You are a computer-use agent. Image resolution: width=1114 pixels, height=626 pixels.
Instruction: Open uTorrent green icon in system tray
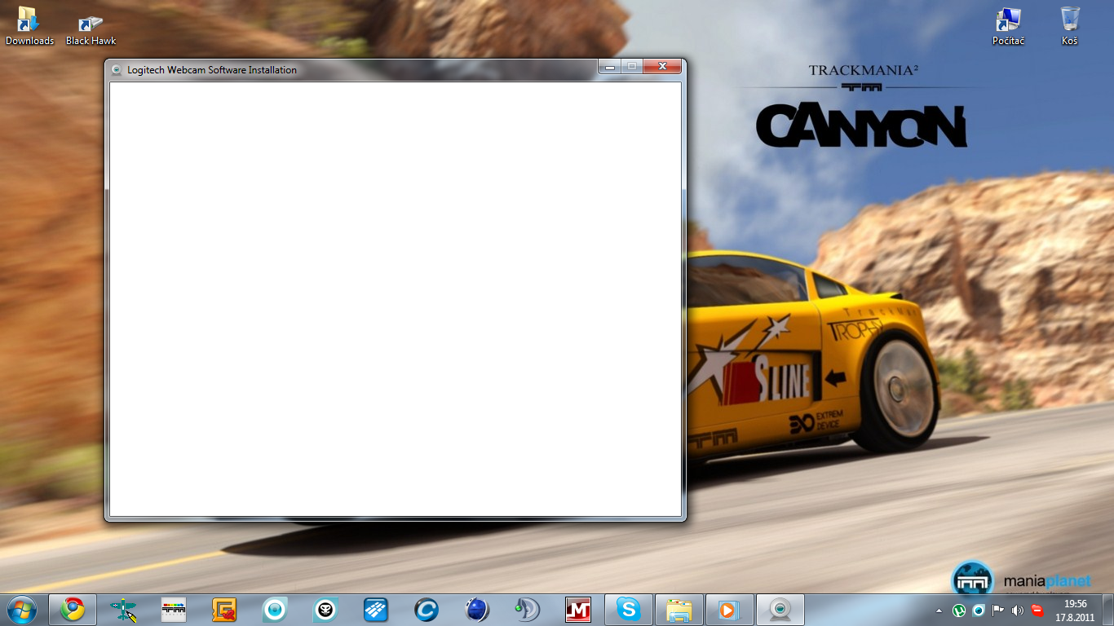click(x=960, y=610)
